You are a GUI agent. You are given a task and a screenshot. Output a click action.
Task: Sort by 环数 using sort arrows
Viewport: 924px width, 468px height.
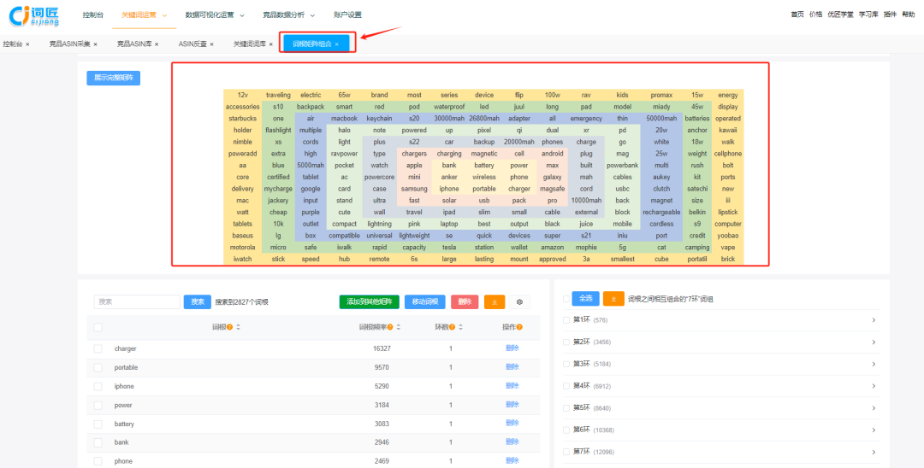click(x=461, y=327)
